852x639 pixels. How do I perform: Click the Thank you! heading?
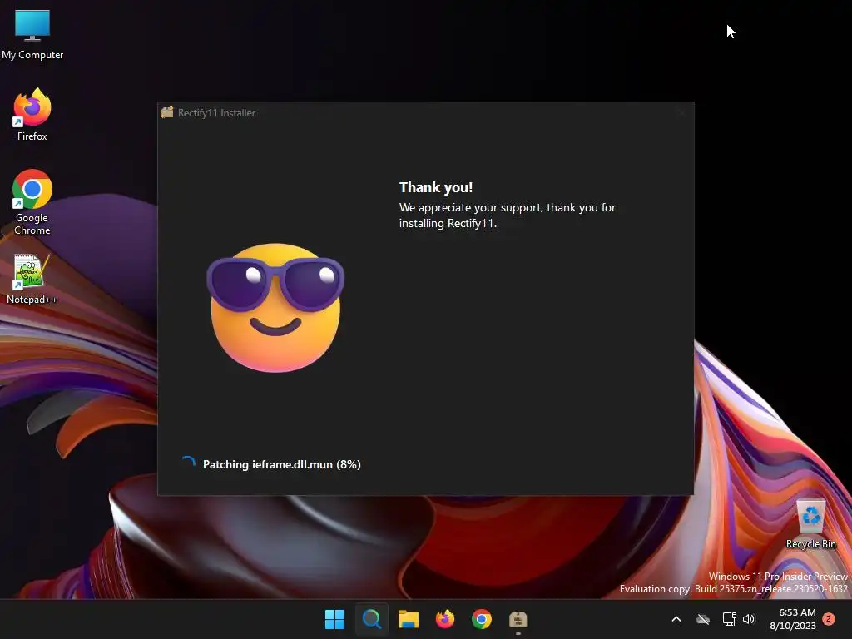pyautogui.click(x=436, y=187)
